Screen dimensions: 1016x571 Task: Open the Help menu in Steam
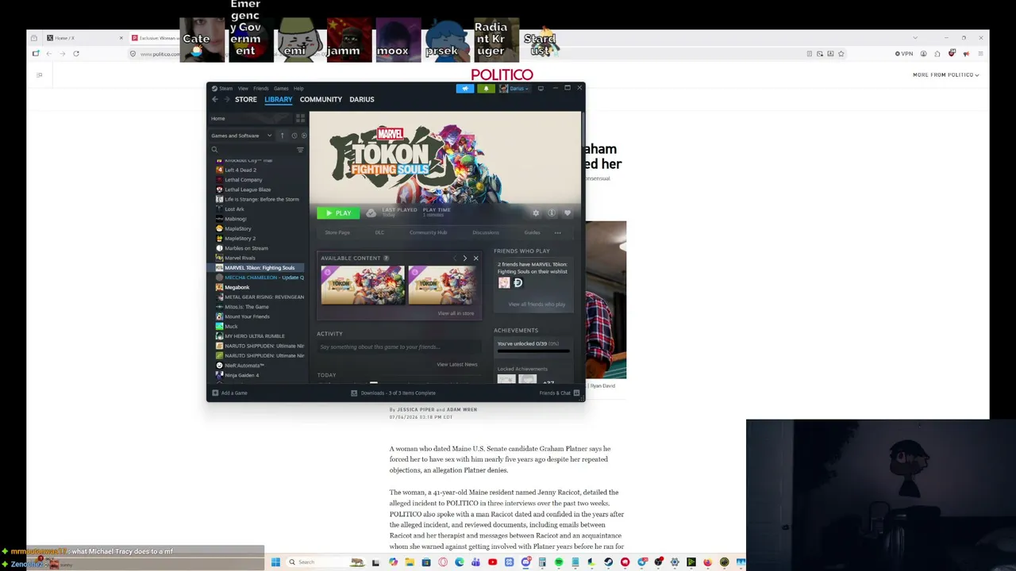[298, 88]
